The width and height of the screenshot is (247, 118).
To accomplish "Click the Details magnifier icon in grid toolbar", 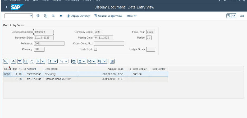I will click(6, 61).
